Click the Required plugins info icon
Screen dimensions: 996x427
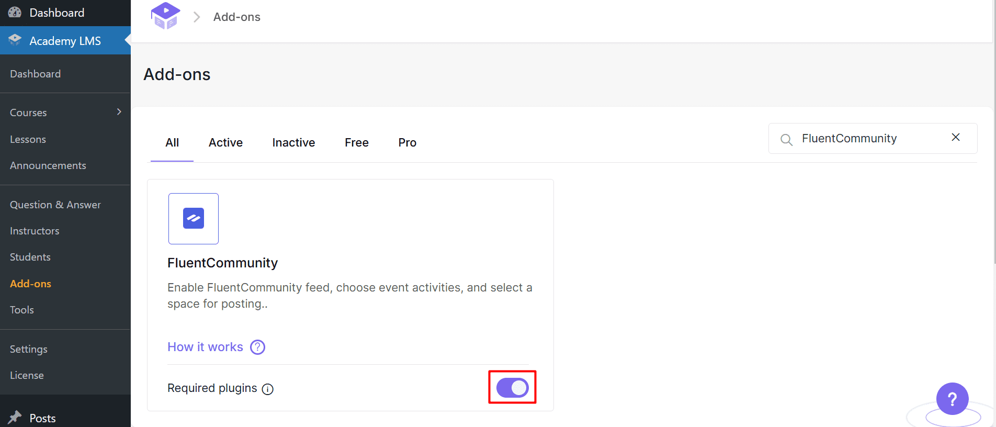pos(268,389)
